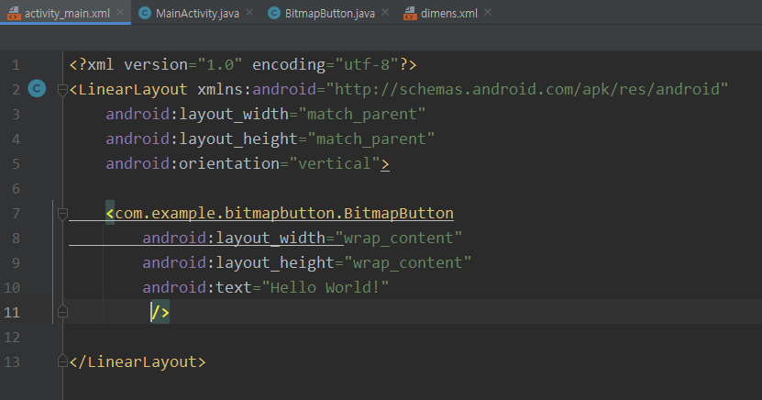762x400 pixels.
Task: Switch to the activity_main.xml tab
Action: [65, 13]
